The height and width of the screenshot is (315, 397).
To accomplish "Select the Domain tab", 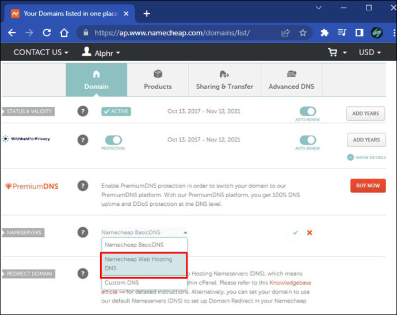I will (x=97, y=80).
